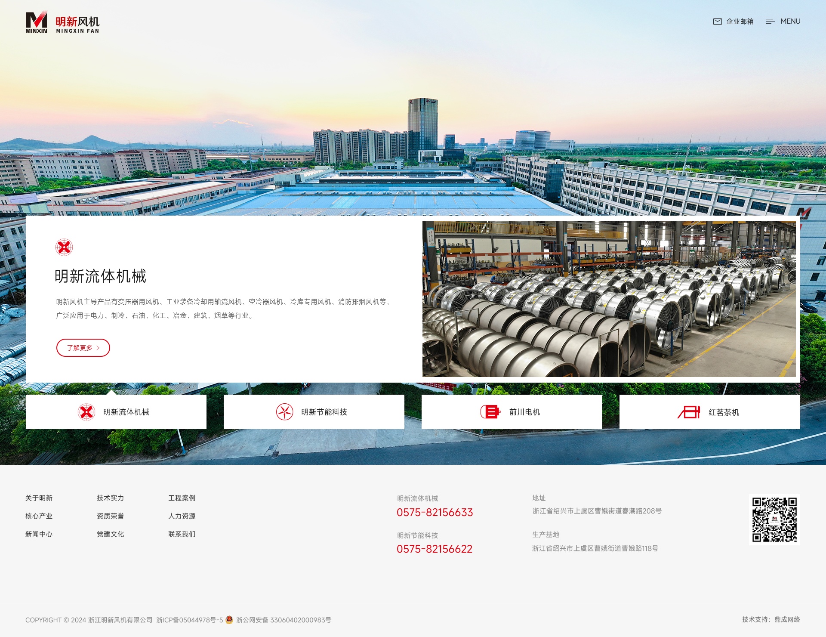This screenshot has width=826, height=637.
Task: Open the 浙ICP备05044978号-5 link
Action: tap(189, 620)
